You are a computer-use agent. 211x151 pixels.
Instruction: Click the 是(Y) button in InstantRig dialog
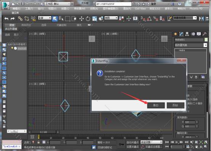pyautogui.click(x=156, y=105)
